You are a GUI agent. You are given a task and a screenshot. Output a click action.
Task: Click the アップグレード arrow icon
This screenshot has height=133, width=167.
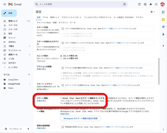point(28,129)
